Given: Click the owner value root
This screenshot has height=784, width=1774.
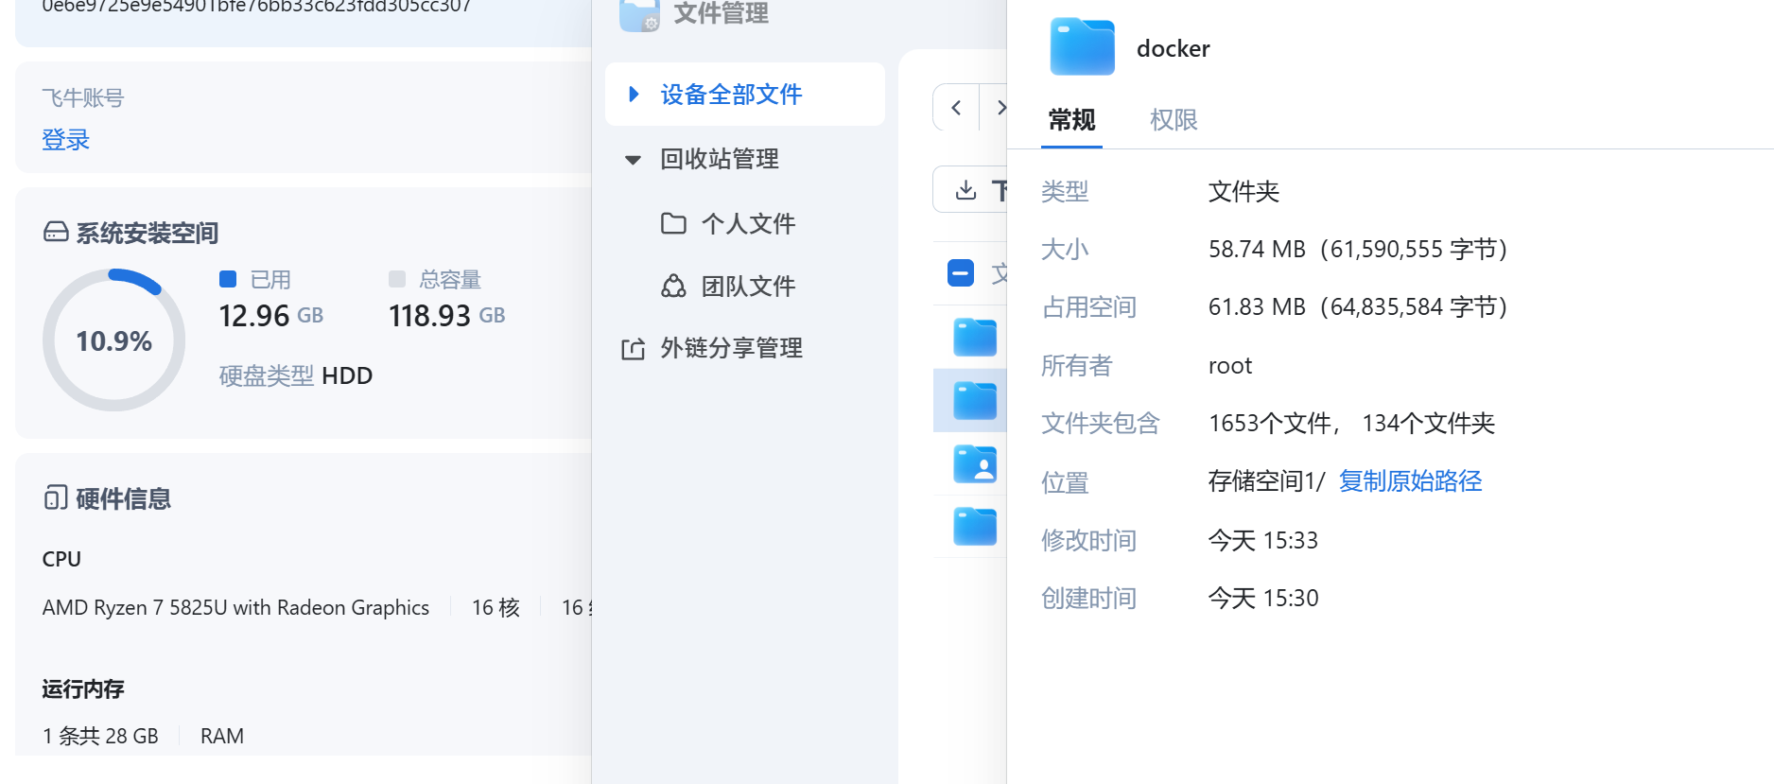Looking at the screenshot, I should [x=1230, y=366].
